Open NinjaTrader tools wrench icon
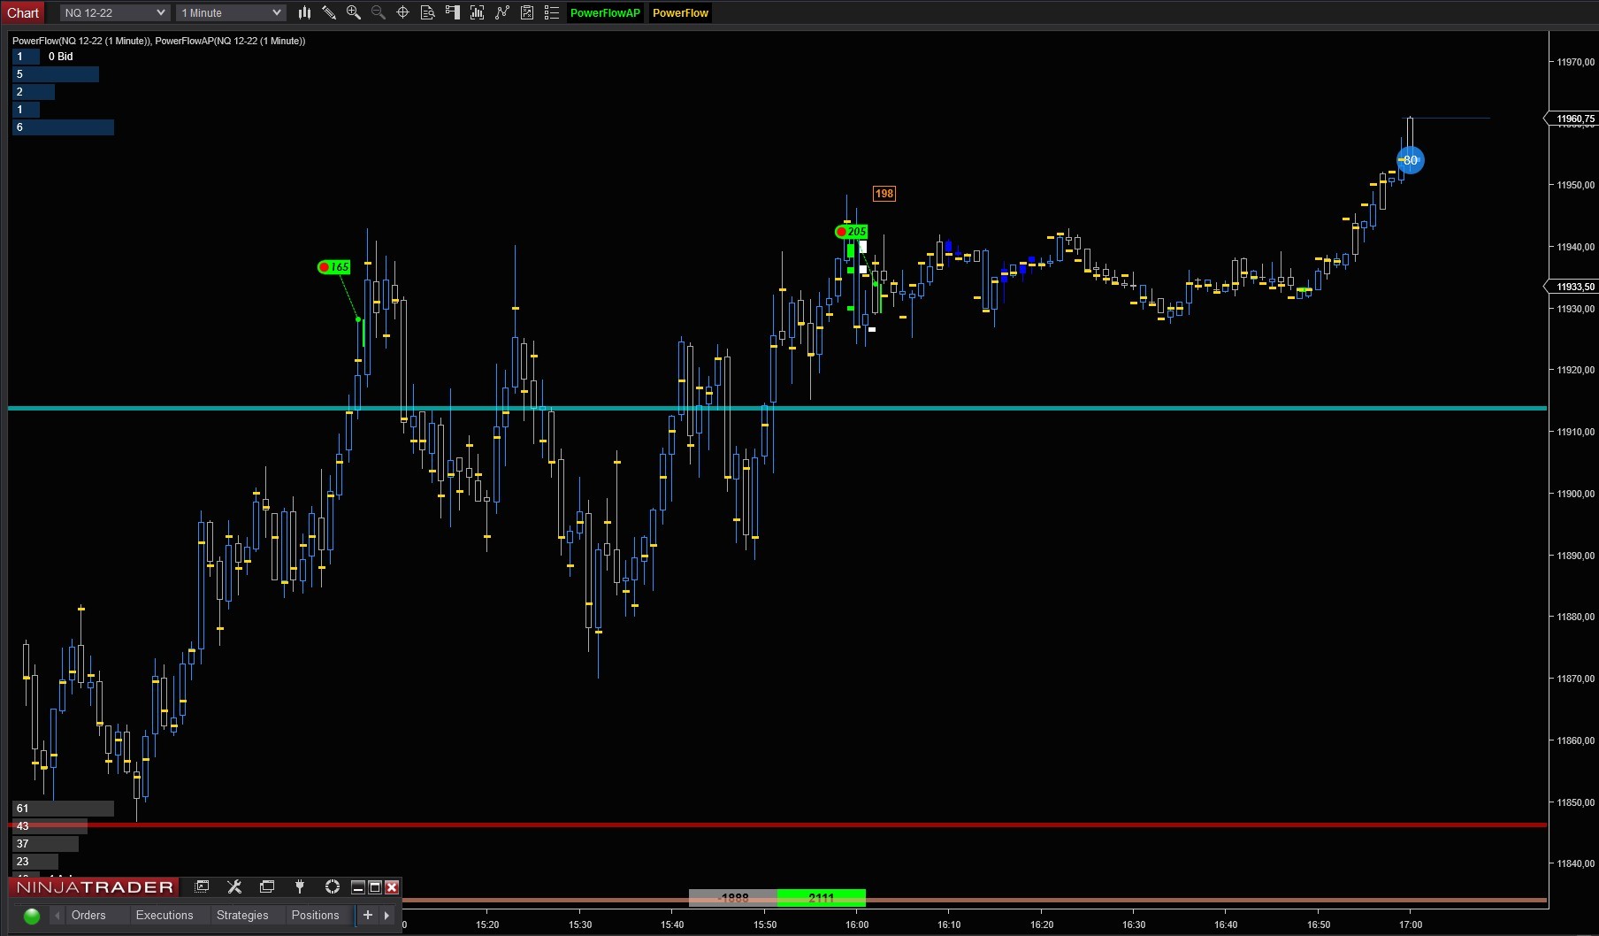 (234, 886)
